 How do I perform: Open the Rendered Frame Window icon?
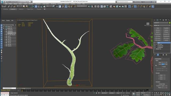click(117, 6)
